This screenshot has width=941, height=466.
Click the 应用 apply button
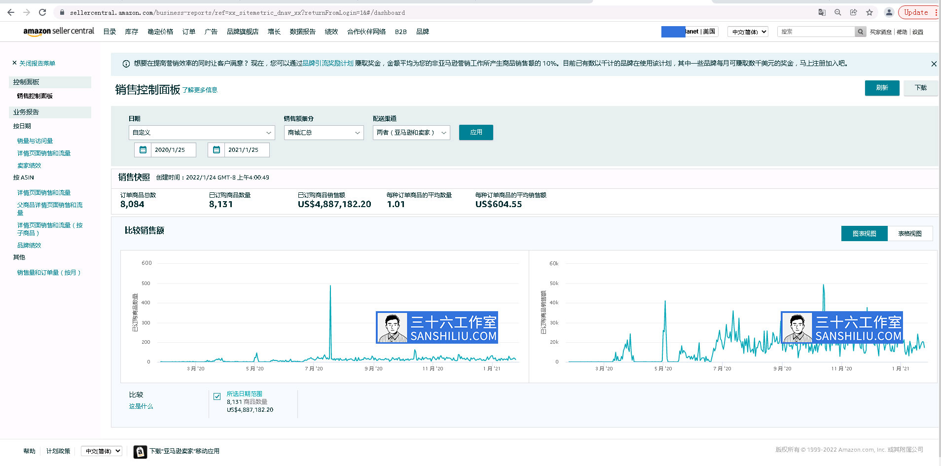[476, 132]
